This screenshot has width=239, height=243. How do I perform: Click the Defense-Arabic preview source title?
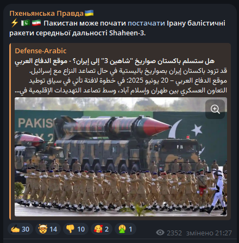[x=41, y=51]
